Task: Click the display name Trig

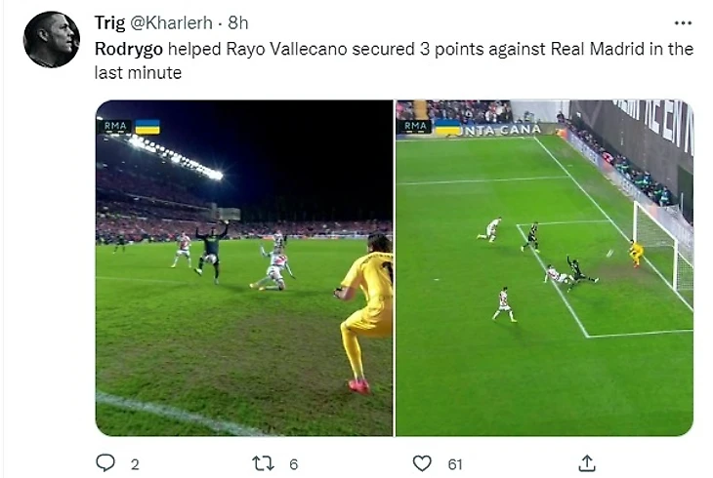Action: (109, 22)
